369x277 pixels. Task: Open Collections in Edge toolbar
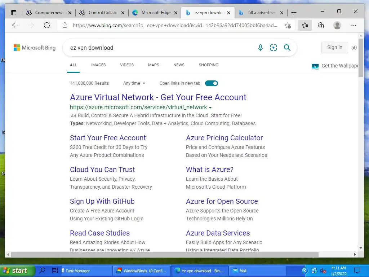(321, 25)
